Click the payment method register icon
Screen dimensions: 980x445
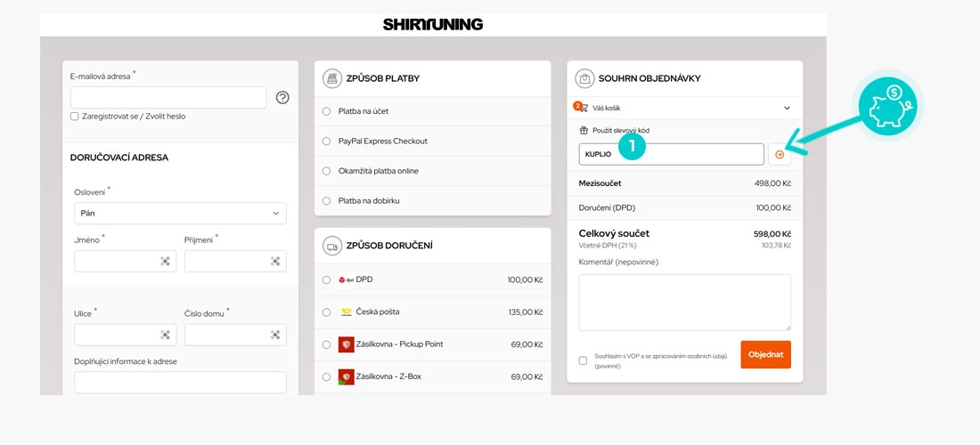coord(332,78)
